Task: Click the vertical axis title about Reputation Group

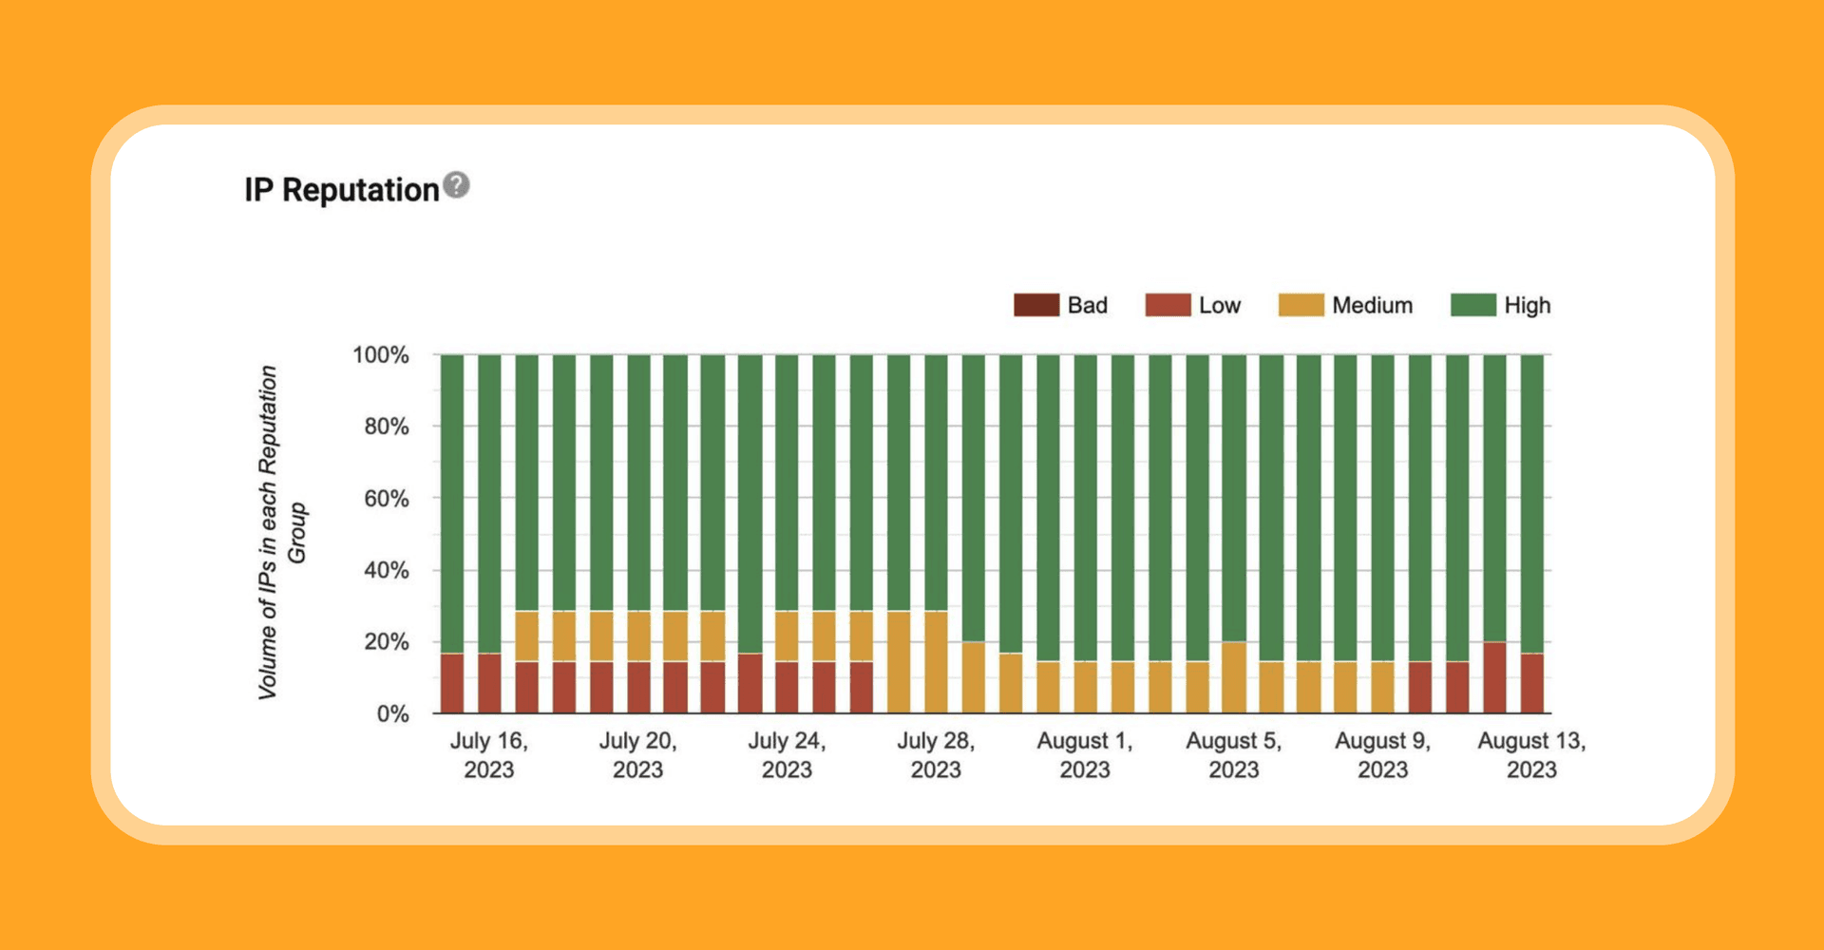Action: coord(281,532)
